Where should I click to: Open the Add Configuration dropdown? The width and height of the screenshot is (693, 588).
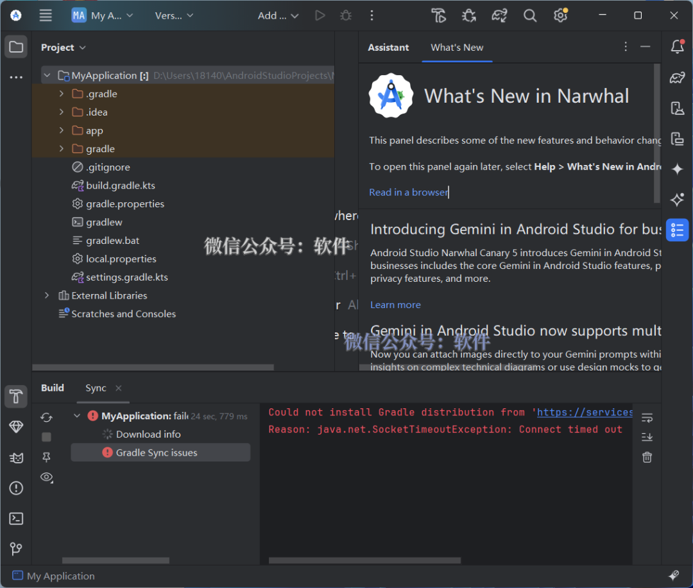[x=278, y=15]
